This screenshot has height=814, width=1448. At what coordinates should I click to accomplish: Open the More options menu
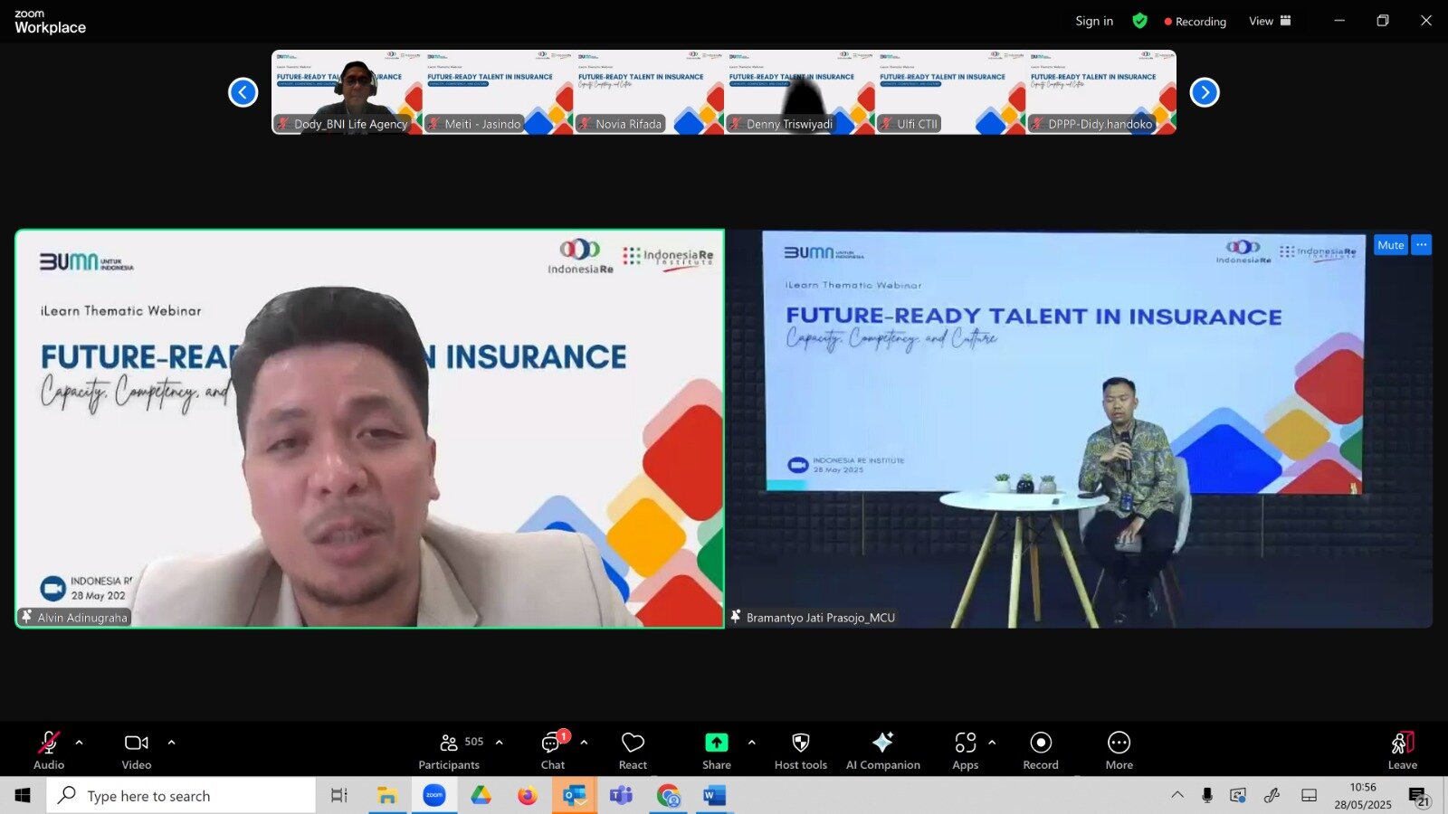[1119, 751]
